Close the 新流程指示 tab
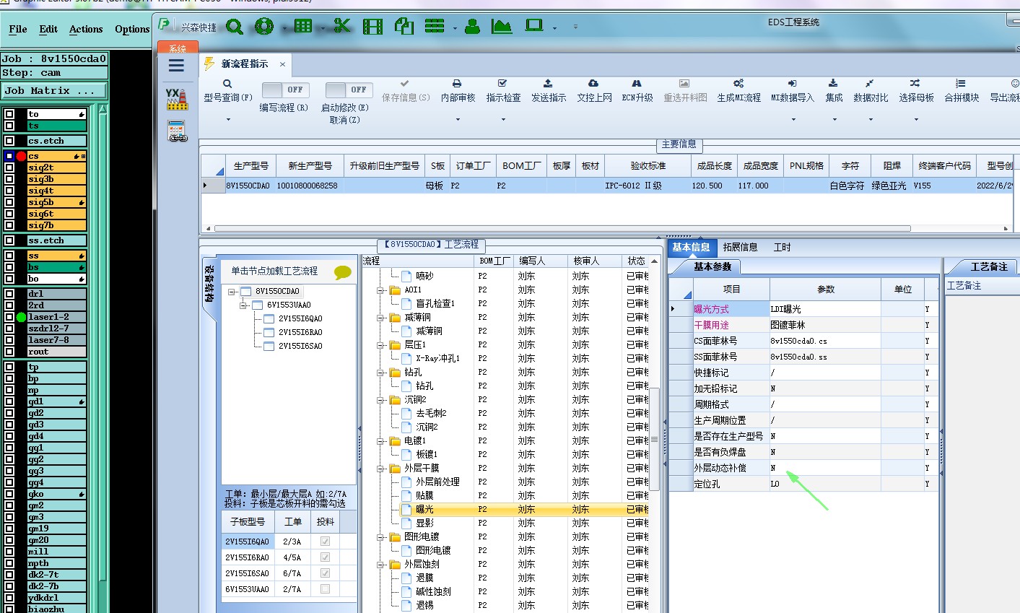This screenshot has width=1020, height=613. tap(282, 64)
